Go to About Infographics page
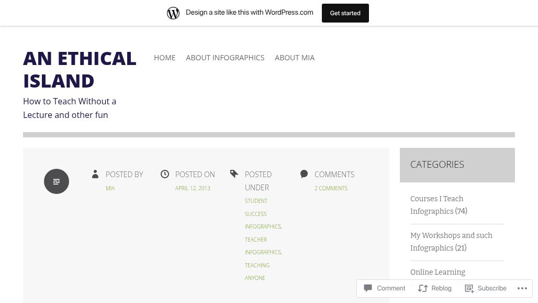This screenshot has width=538, height=303. (225, 58)
